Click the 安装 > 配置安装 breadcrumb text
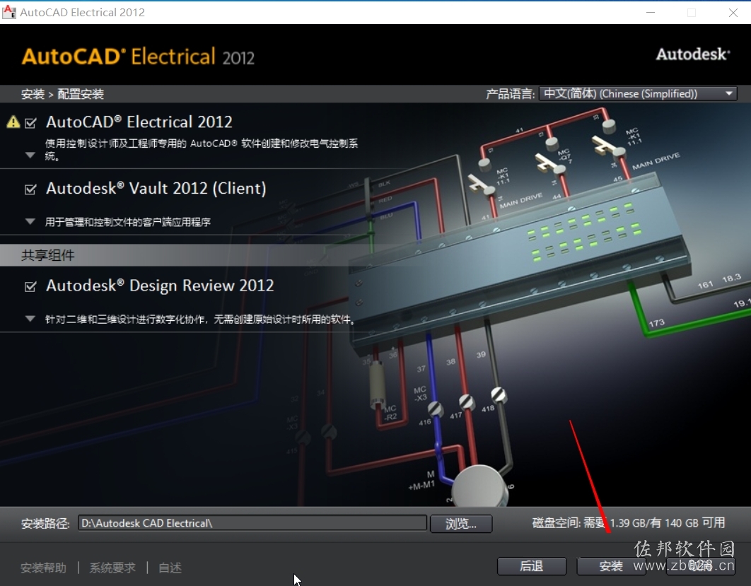The width and height of the screenshot is (751, 586). 62,94
